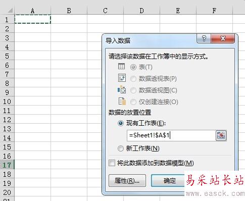Select column A header
245x201 pixels.
click(x=32, y=11)
